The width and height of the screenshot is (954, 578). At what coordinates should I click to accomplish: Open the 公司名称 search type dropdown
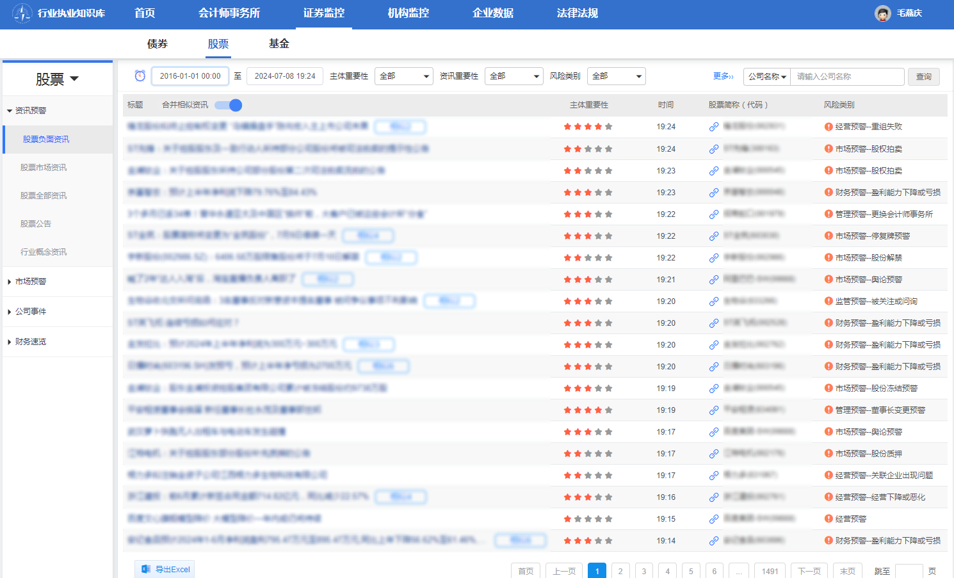[766, 77]
